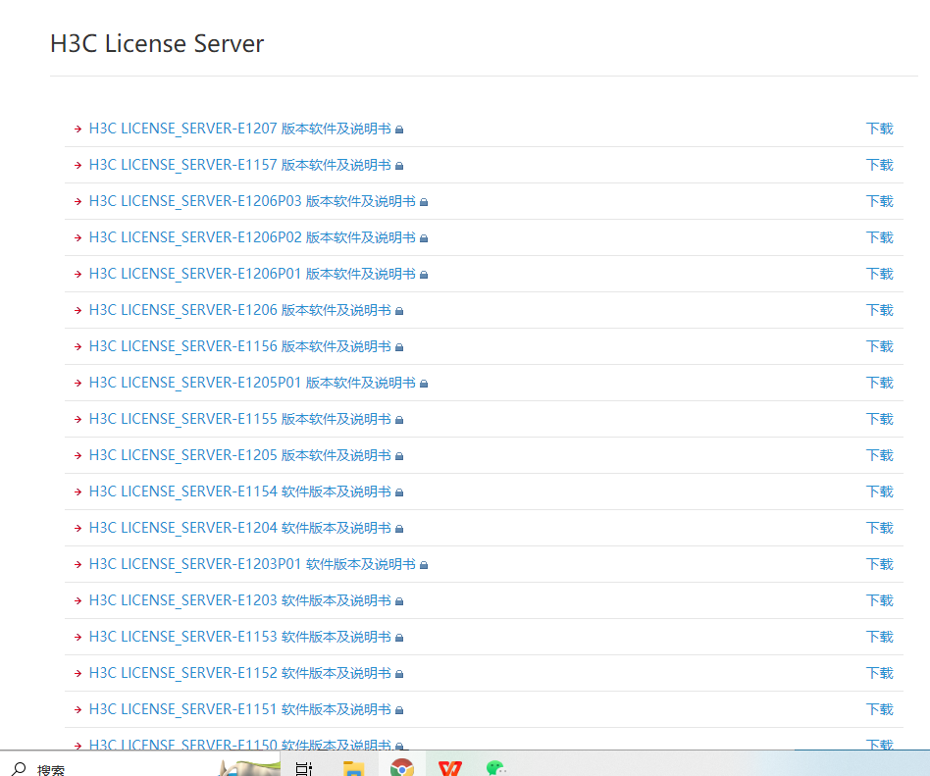Open H3C LICENSE_SERVER-E1155 entry link
The width and height of the screenshot is (930, 776).
pos(240,419)
